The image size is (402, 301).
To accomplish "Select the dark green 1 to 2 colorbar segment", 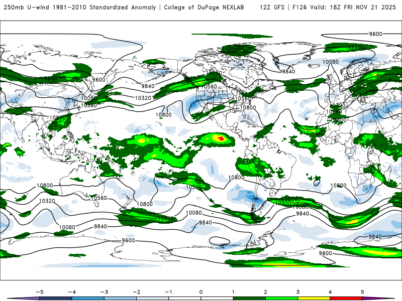I will [x=249, y=298].
